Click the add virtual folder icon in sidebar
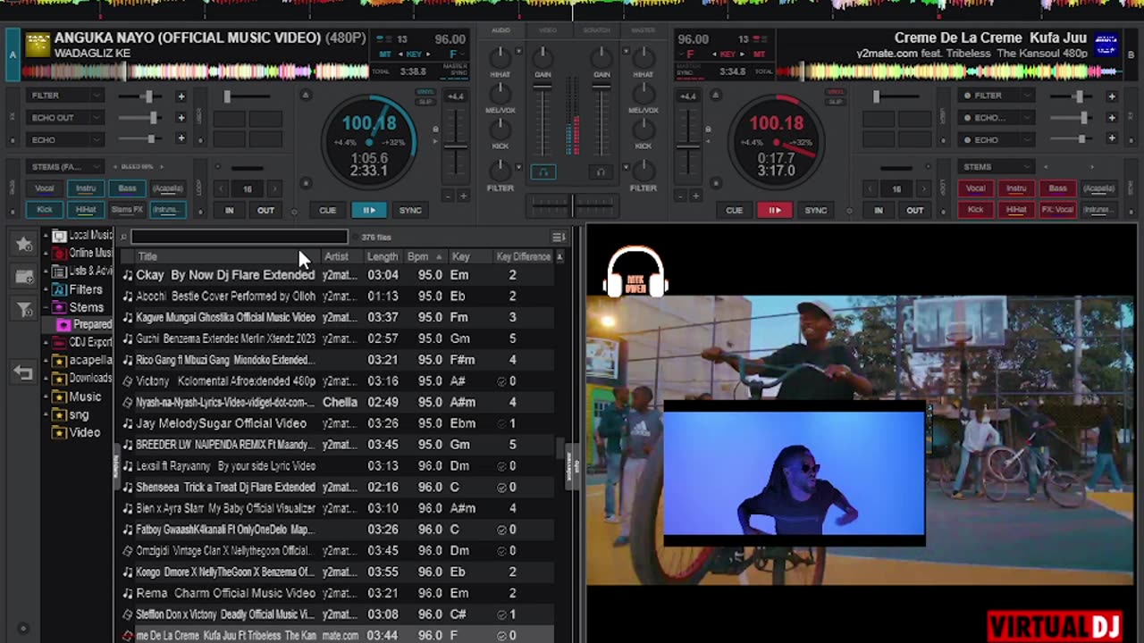Screen dimensions: 1144x643 click(x=23, y=277)
